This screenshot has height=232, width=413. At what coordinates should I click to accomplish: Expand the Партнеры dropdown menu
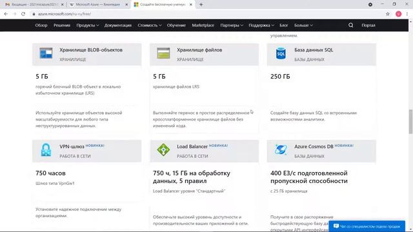232,25
